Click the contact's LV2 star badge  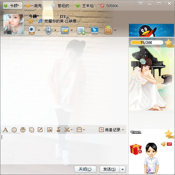coord(169,43)
